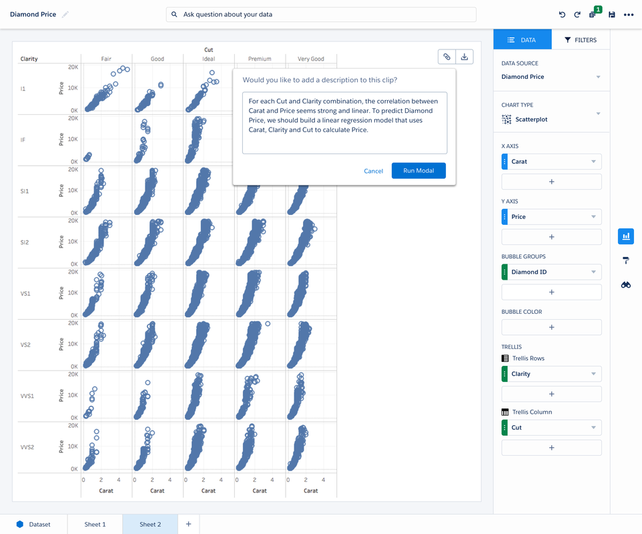This screenshot has height=534, width=642.
Task: Grab the Price field handle
Action: tap(505, 217)
